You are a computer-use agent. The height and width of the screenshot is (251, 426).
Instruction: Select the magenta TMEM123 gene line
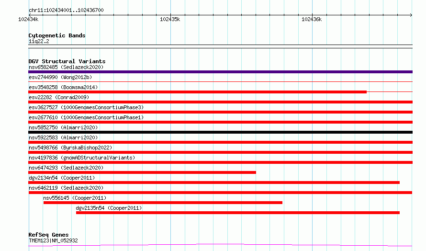[x=220, y=245]
